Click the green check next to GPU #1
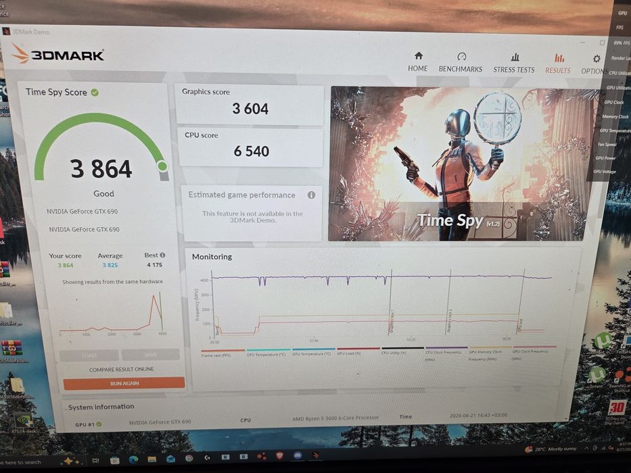This screenshot has height=473, width=631. tap(99, 424)
